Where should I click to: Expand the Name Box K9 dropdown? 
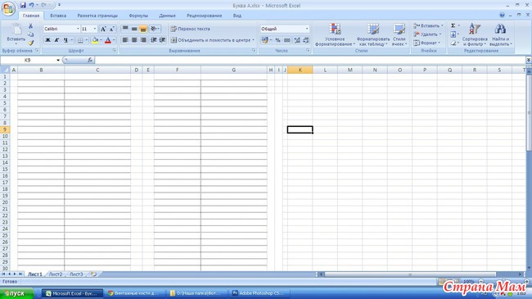[x=58, y=60]
